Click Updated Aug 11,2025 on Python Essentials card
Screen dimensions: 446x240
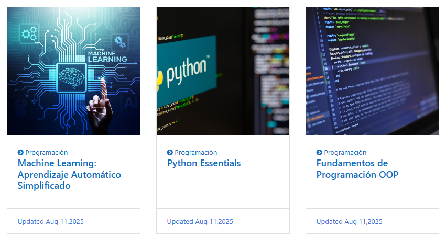point(200,221)
